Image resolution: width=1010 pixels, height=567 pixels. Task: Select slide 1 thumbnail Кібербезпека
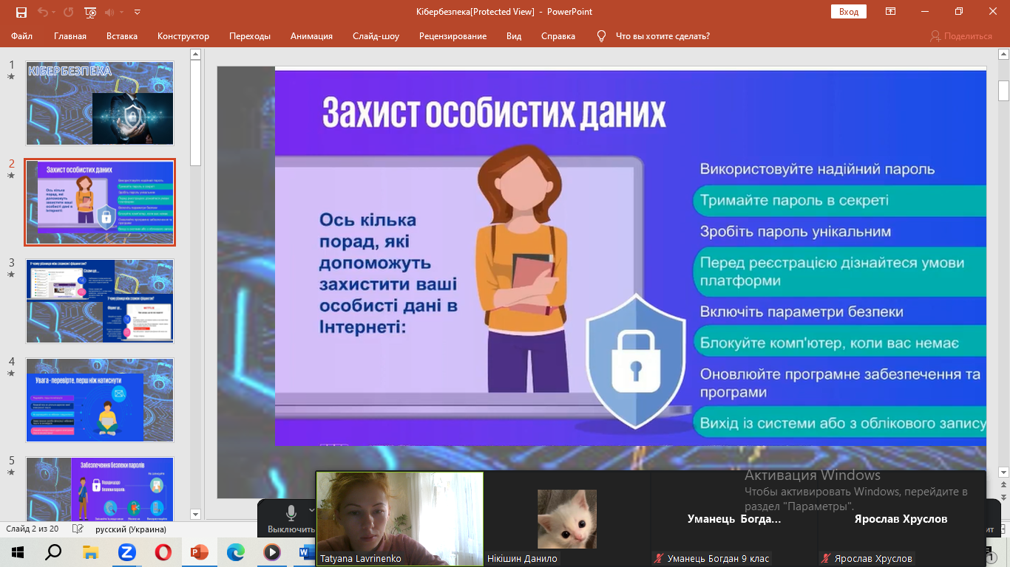(100, 103)
